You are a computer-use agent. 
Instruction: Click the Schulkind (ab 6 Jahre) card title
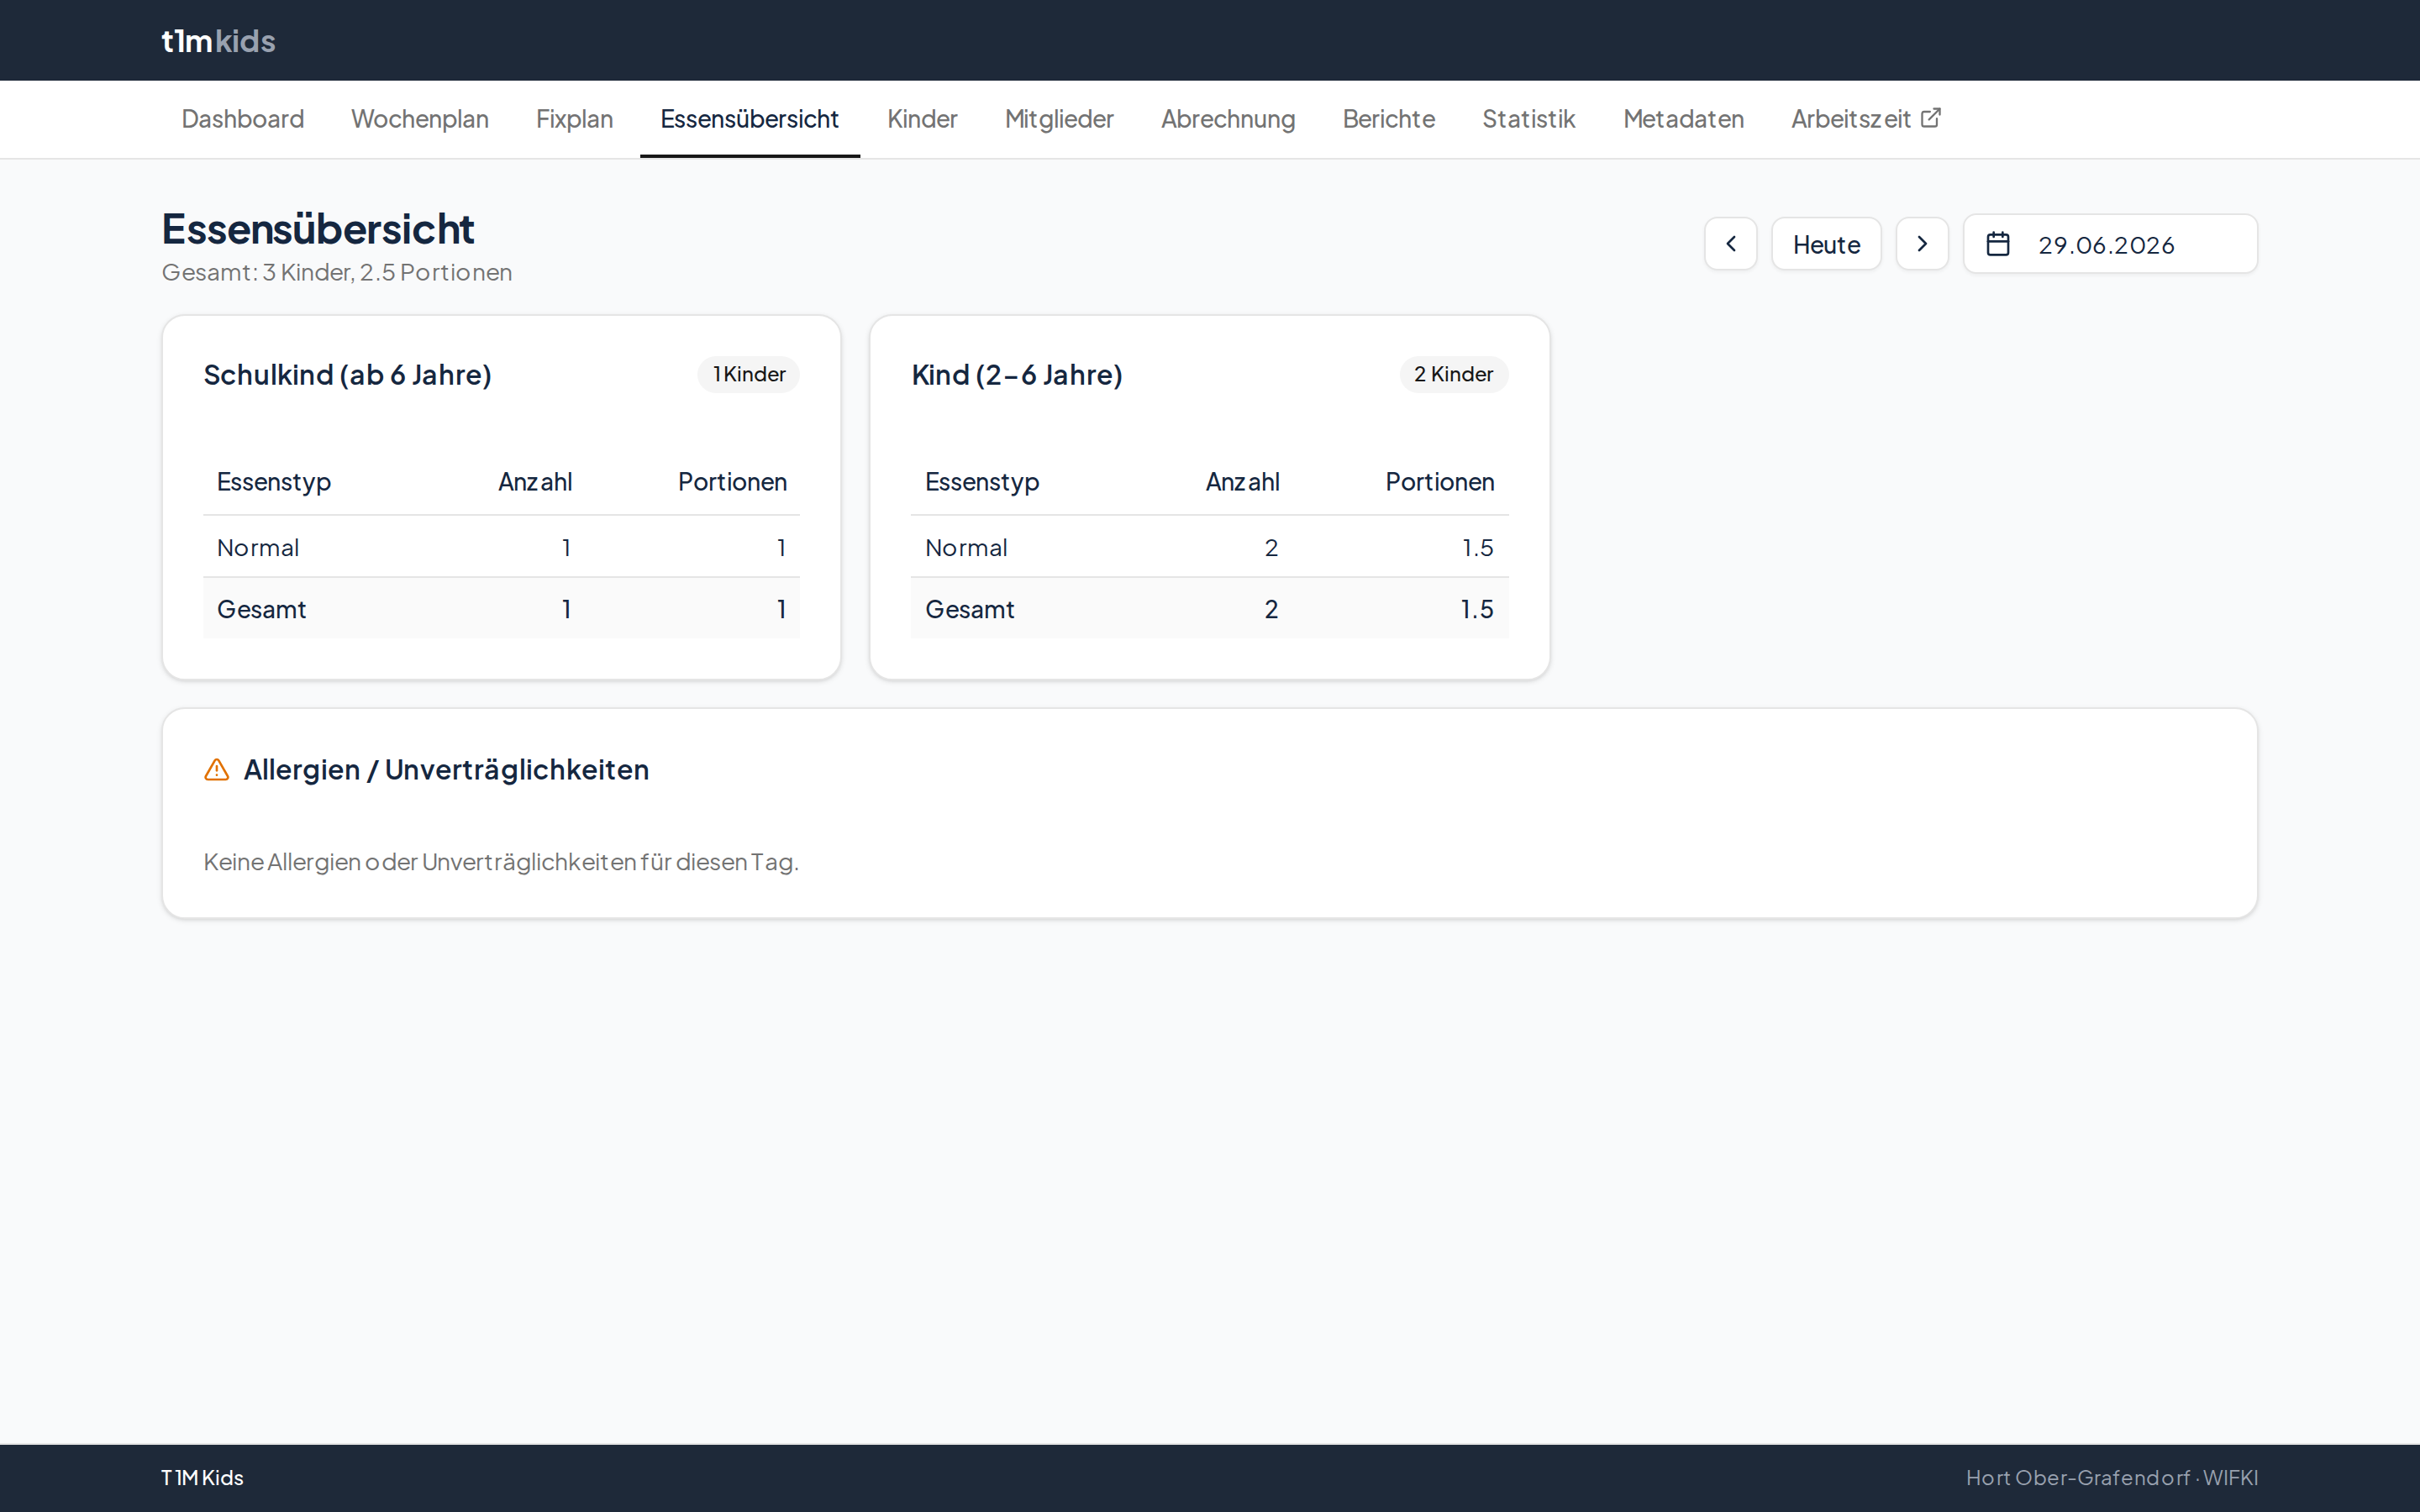[347, 375]
